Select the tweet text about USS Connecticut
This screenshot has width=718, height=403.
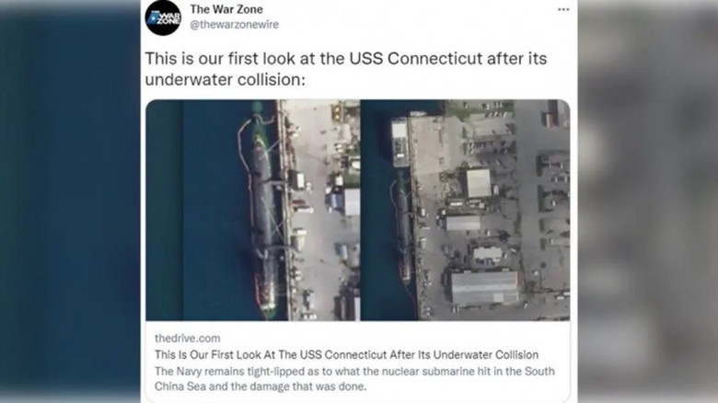[346, 69]
